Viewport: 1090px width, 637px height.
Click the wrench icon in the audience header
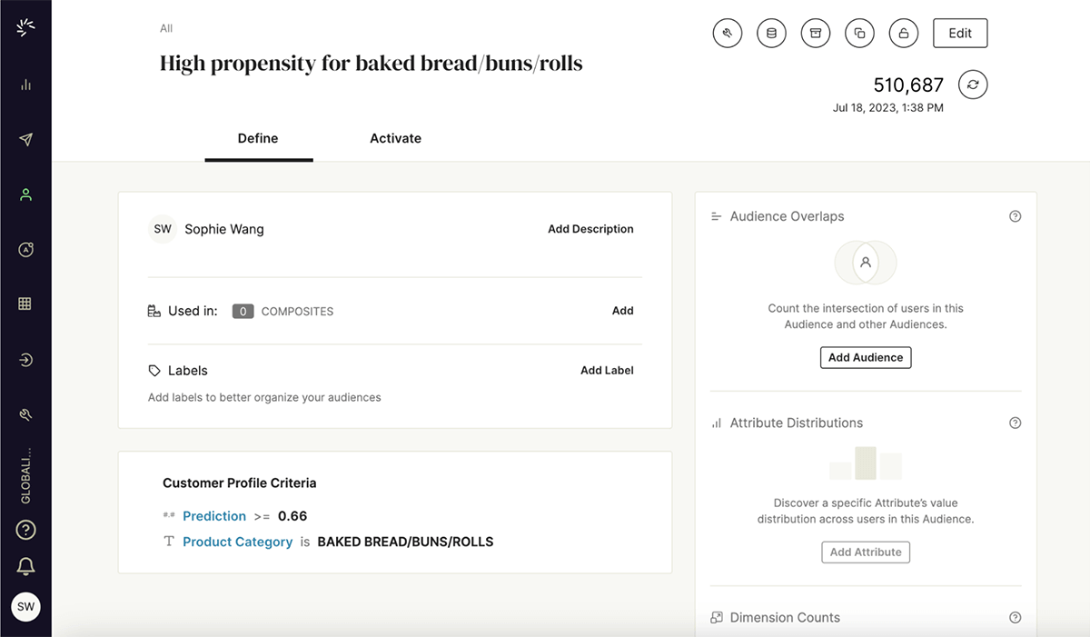pyautogui.click(x=727, y=34)
